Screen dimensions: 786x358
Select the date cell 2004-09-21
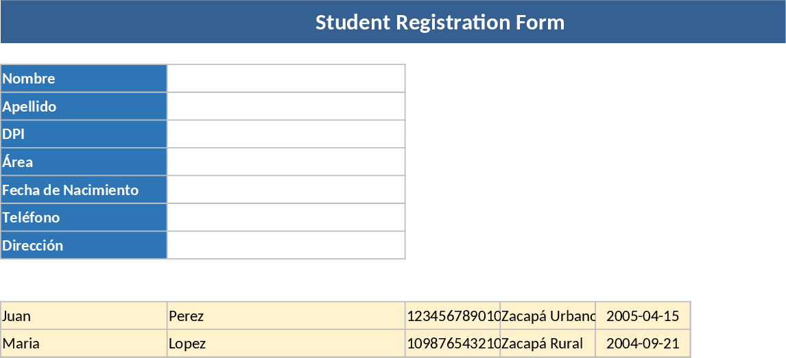coord(642,343)
